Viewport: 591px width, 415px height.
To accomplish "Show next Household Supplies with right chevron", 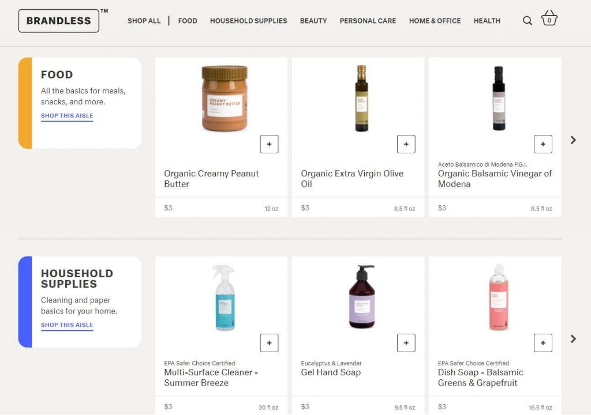I will point(573,339).
